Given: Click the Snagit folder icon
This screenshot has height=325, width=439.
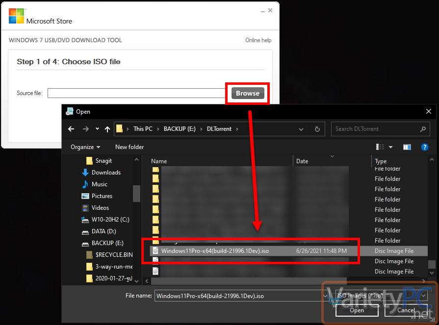Looking at the screenshot, I should tap(89, 161).
